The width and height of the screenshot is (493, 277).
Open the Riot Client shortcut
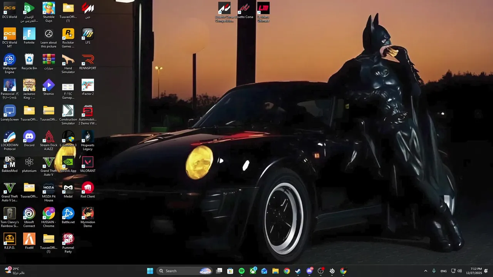[88, 190]
